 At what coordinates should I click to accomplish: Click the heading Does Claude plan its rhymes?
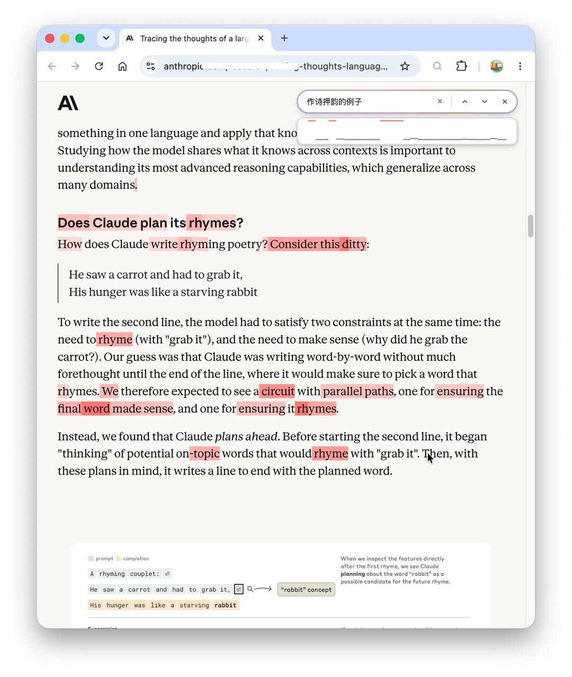click(x=150, y=223)
